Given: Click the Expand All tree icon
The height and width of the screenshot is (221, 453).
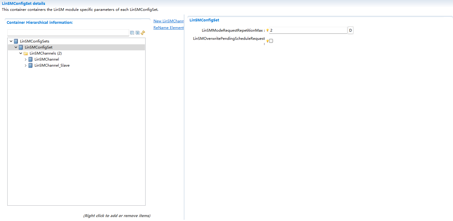Looking at the screenshot, I should 137,33.
